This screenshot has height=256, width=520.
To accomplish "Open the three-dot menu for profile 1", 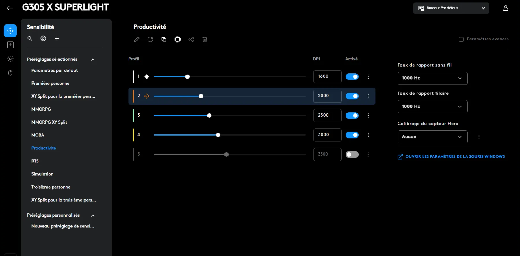I will pos(369,77).
